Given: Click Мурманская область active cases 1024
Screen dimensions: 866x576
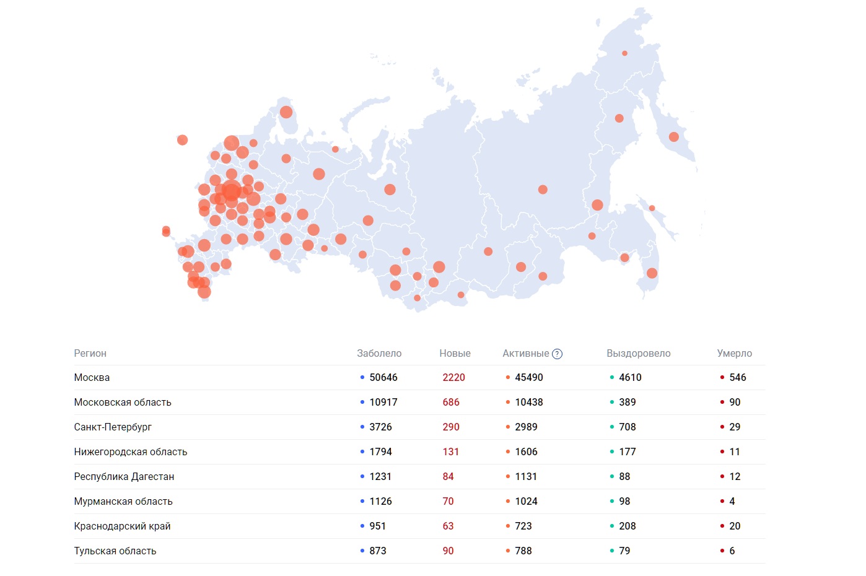Looking at the screenshot, I should (526, 502).
